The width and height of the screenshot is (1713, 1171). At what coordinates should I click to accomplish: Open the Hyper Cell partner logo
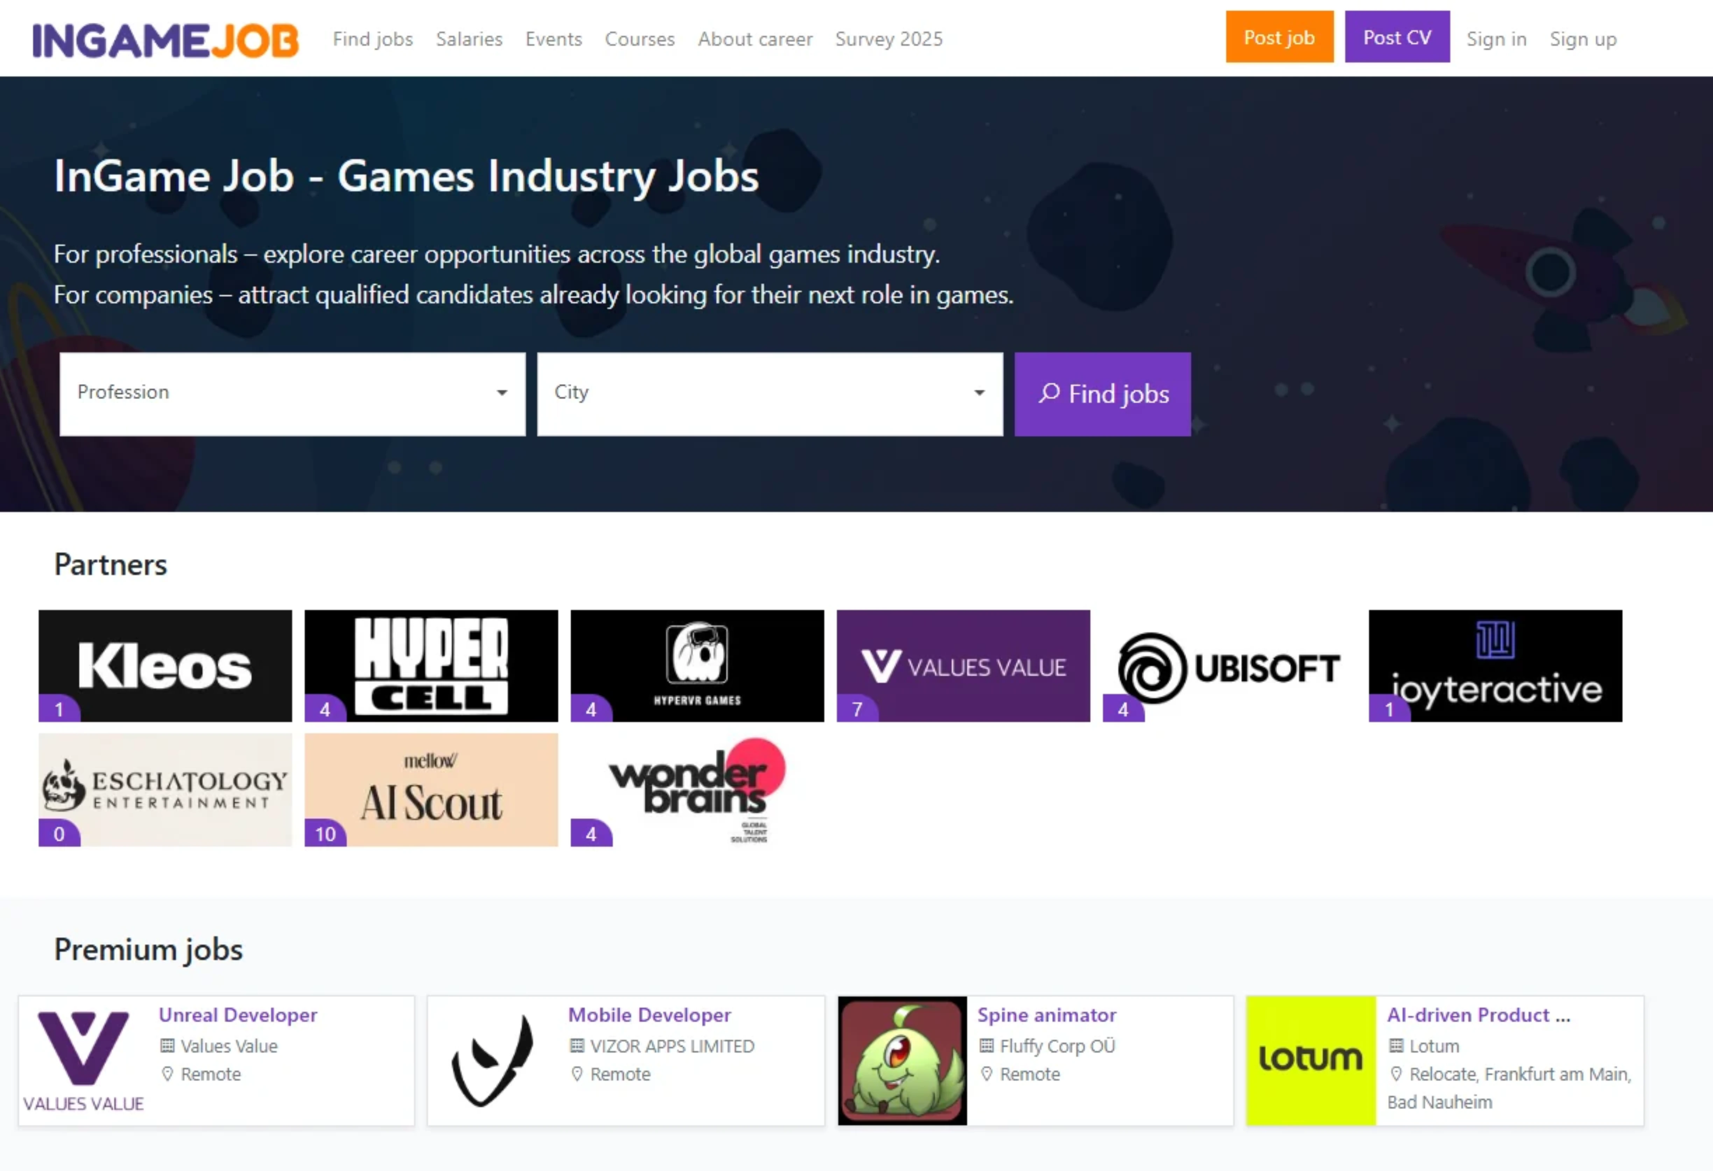431,666
